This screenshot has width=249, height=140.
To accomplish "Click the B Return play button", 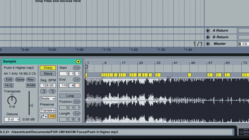I will coord(208,37).
